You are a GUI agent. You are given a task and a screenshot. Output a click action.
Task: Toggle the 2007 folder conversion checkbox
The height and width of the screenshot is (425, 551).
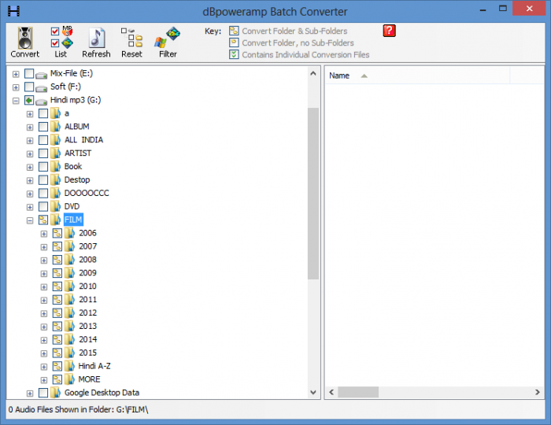click(57, 247)
